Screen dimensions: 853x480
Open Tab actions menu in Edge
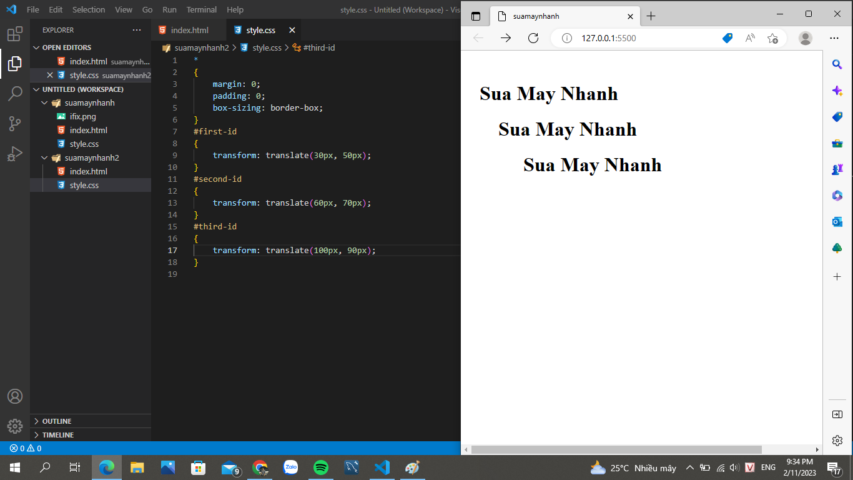tap(476, 16)
